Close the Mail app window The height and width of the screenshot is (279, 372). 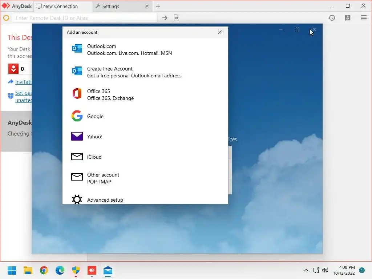pyautogui.click(x=314, y=29)
